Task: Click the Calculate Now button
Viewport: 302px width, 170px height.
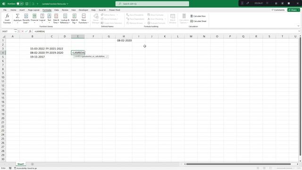Action: (x=198, y=16)
